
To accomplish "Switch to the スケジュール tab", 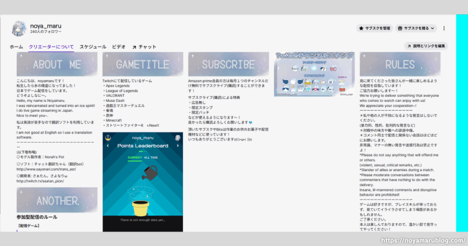I will click(93, 47).
